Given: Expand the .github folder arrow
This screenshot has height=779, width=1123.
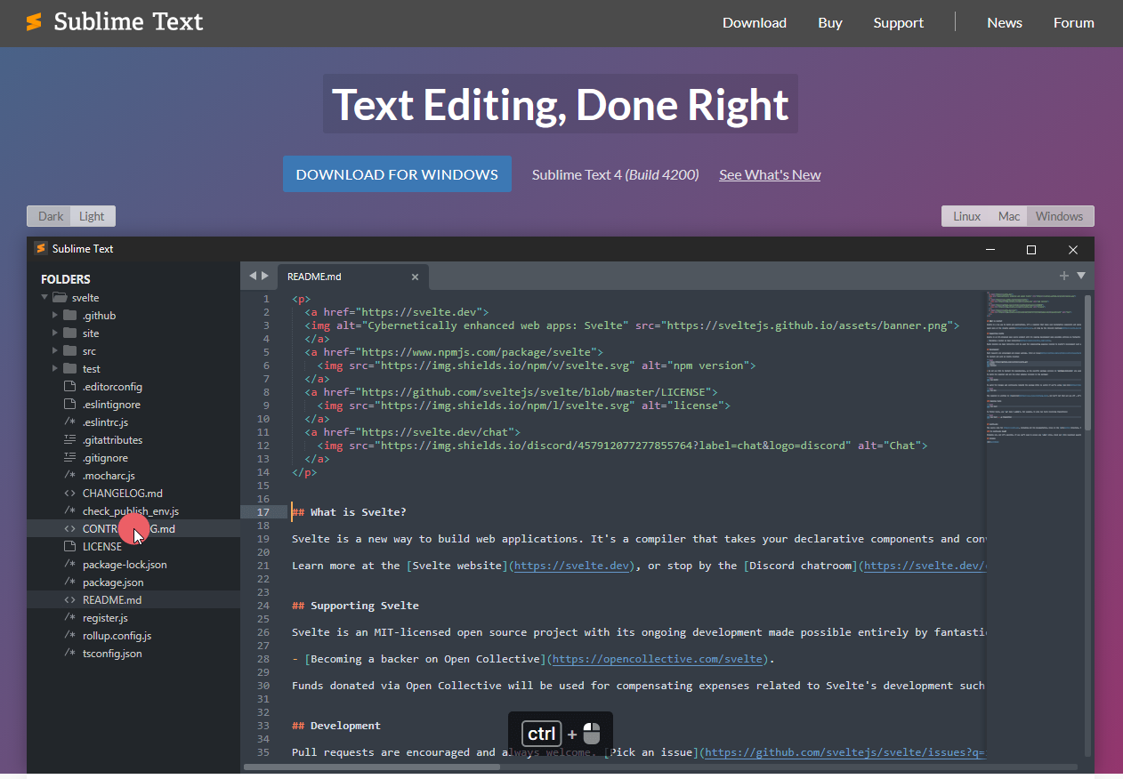Looking at the screenshot, I should point(55,315).
